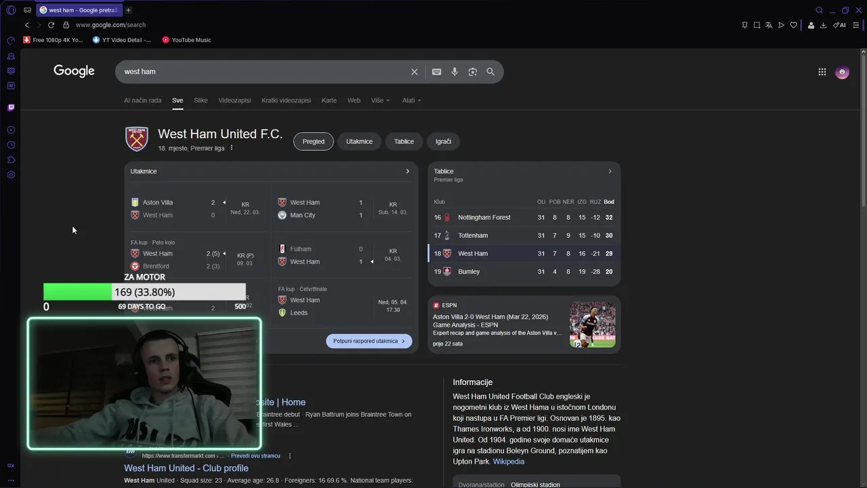This screenshot has height=488, width=867.
Task: Take a snapshot with capture icon
Action: pyautogui.click(x=757, y=25)
